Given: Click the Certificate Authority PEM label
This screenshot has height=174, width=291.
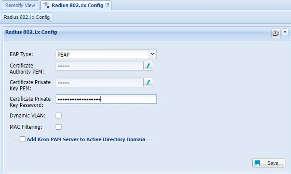Looking at the screenshot, I should click(27, 69).
